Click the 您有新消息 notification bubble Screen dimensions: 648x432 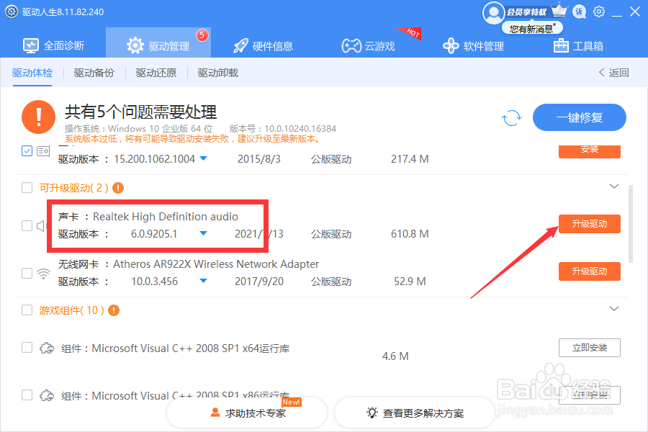click(x=532, y=29)
